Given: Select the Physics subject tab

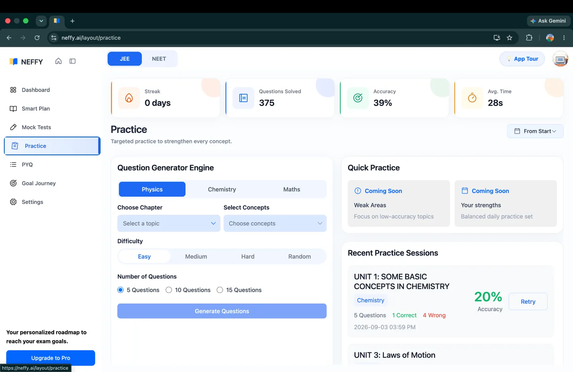Looking at the screenshot, I should (152, 189).
